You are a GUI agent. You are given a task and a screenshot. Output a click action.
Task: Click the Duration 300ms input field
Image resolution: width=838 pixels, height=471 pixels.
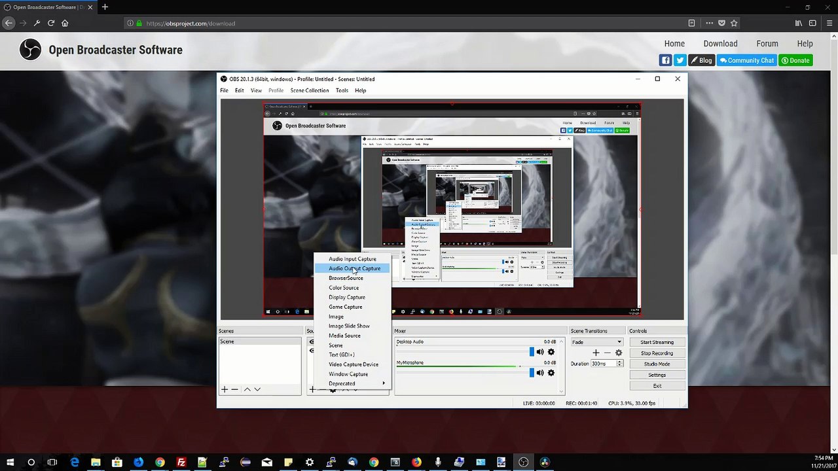point(603,364)
